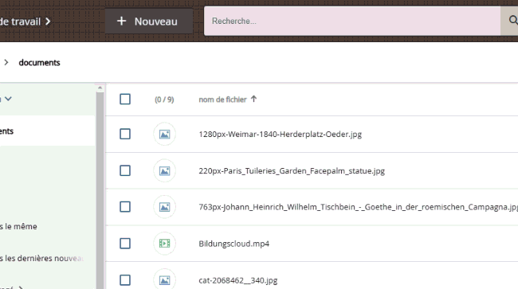This screenshot has width=518, height=289.
Task: Click the sort arrow beside nom de fichier
Action: [253, 99]
